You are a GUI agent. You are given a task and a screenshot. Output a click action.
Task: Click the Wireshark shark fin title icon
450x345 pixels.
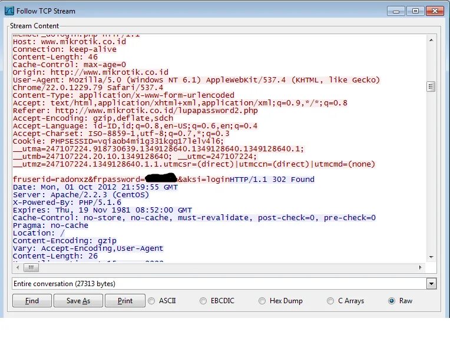point(9,11)
